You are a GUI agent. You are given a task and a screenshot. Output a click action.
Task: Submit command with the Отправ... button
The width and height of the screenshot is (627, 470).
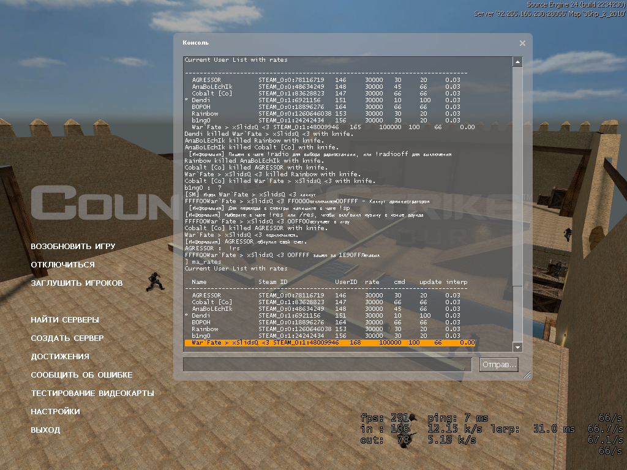(499, 365)
